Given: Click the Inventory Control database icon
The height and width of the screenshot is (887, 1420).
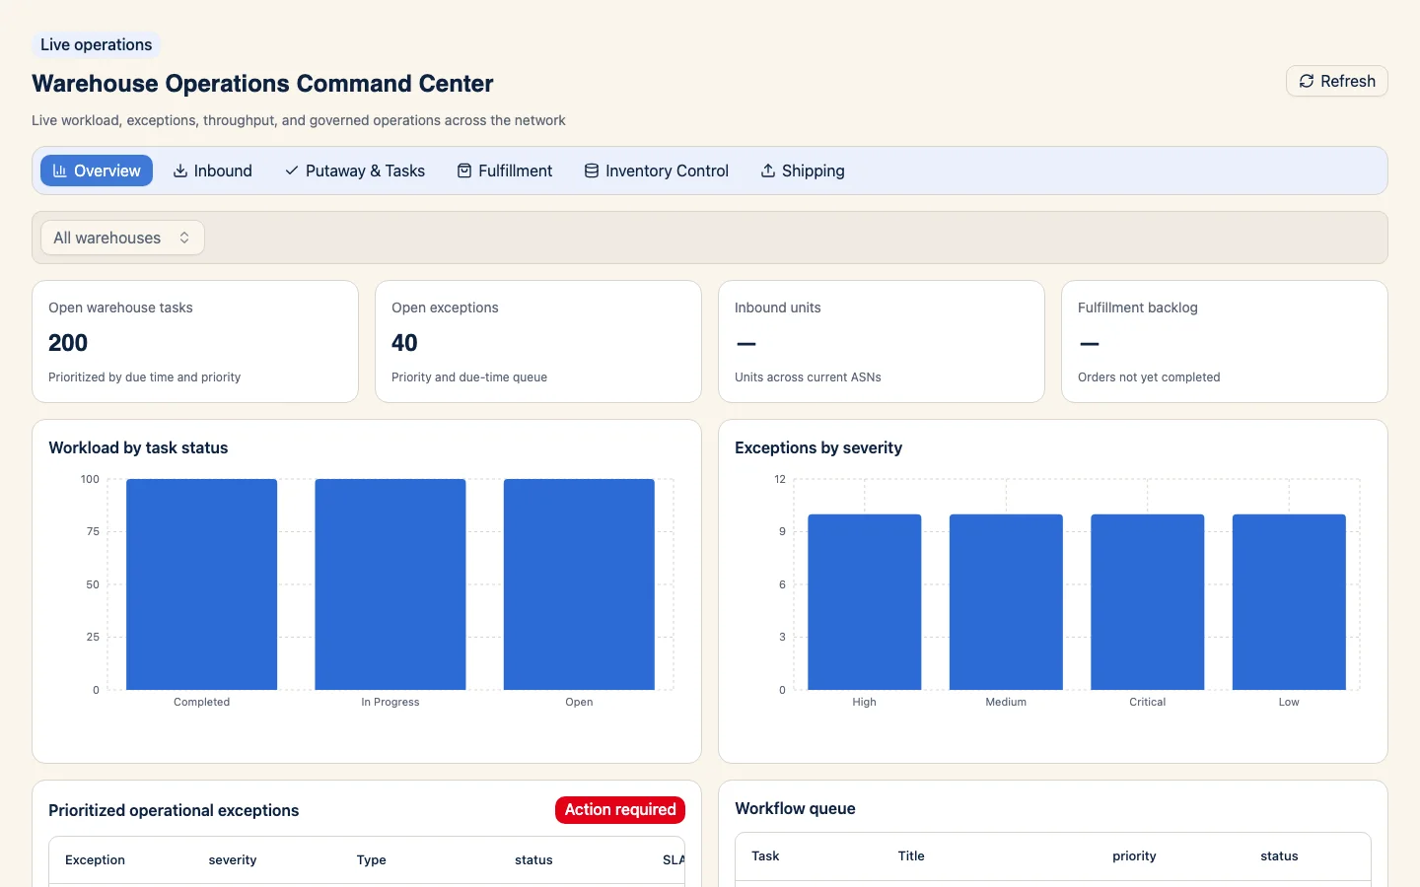Looking at the screenshot, I should (592, 171).
